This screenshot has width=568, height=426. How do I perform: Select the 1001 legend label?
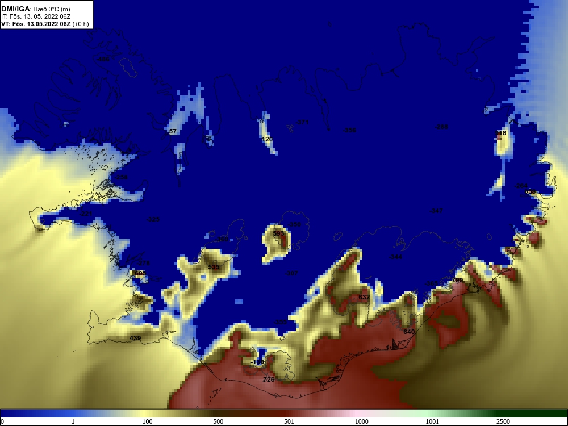click(x=432, y=421)
